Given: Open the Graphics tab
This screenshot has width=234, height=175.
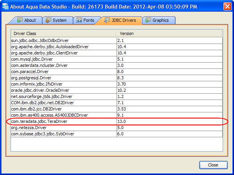Looking at the screenshot, I should tap(159, 20).
